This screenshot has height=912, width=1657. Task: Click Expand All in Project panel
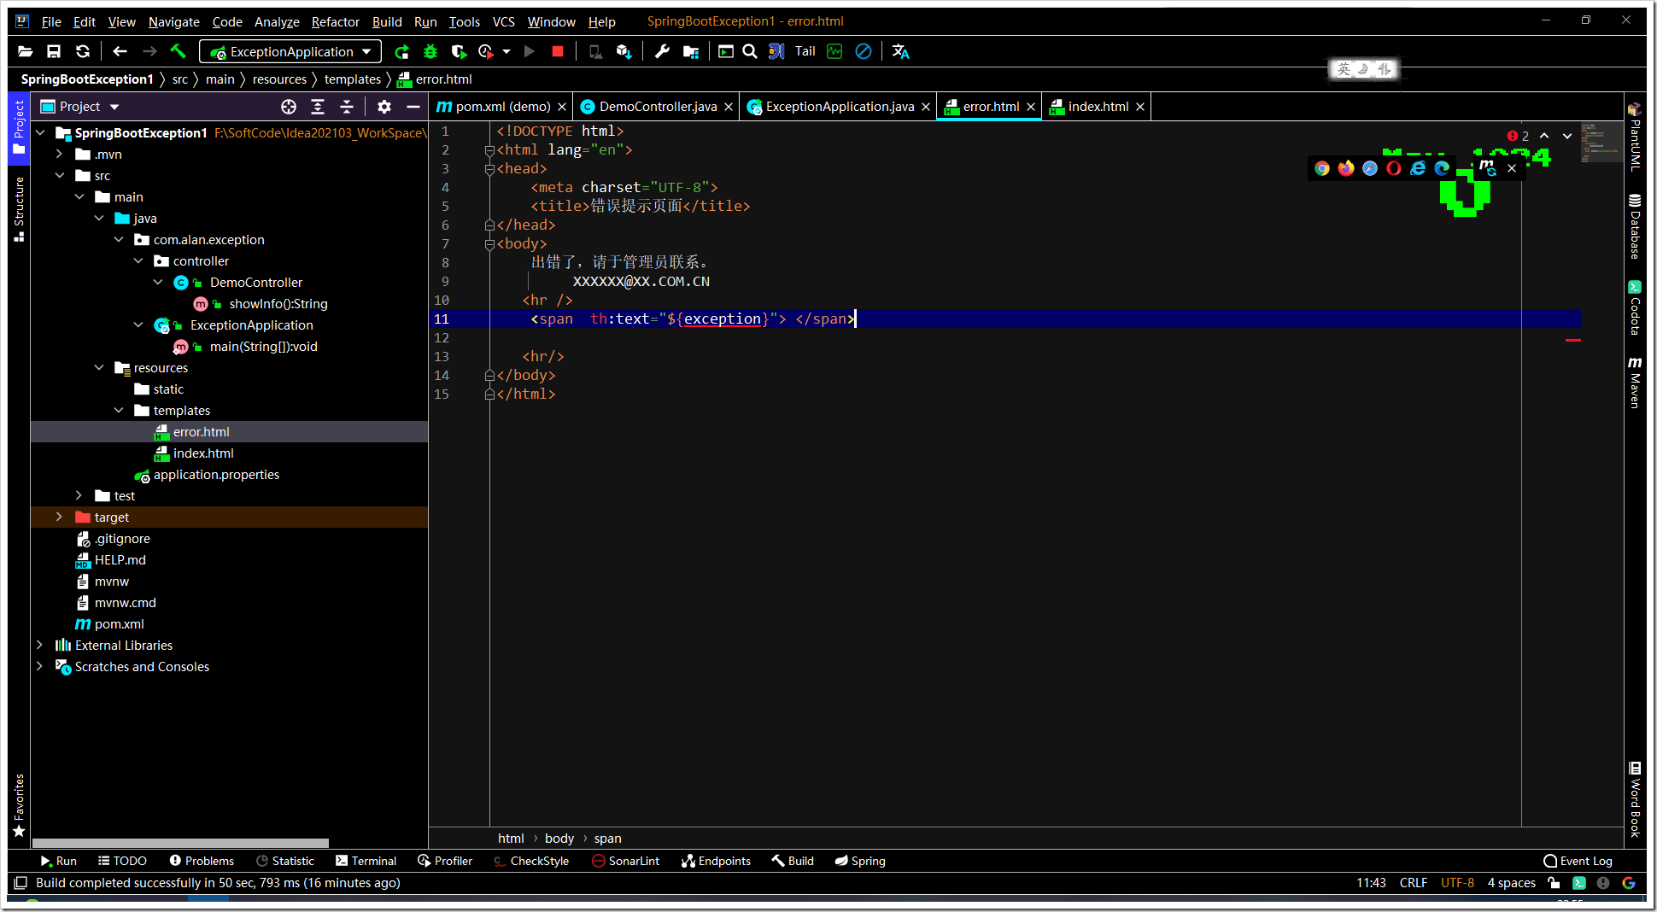coord(318,107)
